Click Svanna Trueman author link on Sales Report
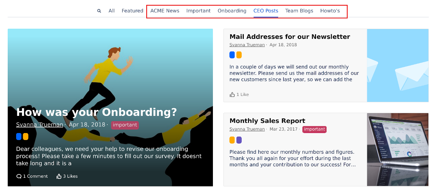The height and width of the screenshot is (195, 436). pos(247,129)
